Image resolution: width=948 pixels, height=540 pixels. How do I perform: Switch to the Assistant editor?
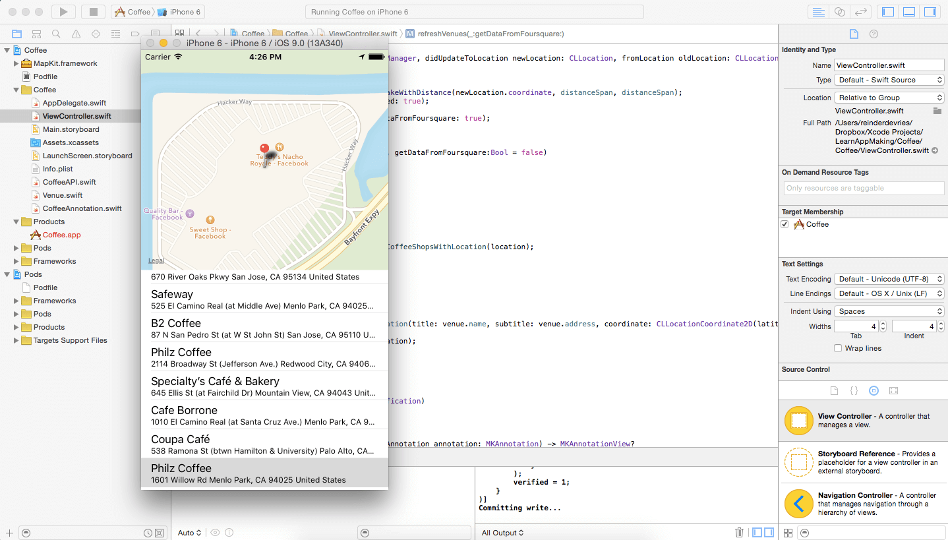[x=839, y=12]
